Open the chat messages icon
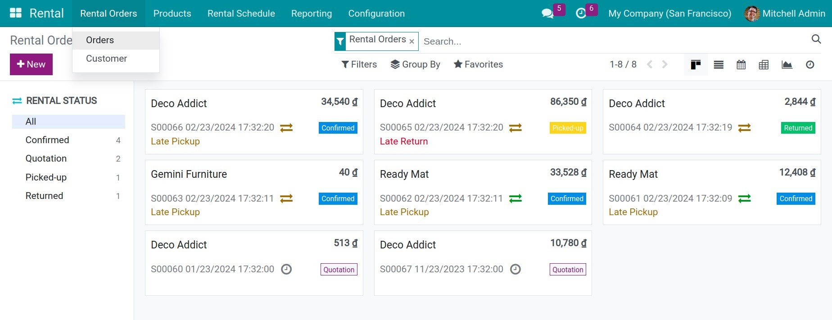 [547, 14]
